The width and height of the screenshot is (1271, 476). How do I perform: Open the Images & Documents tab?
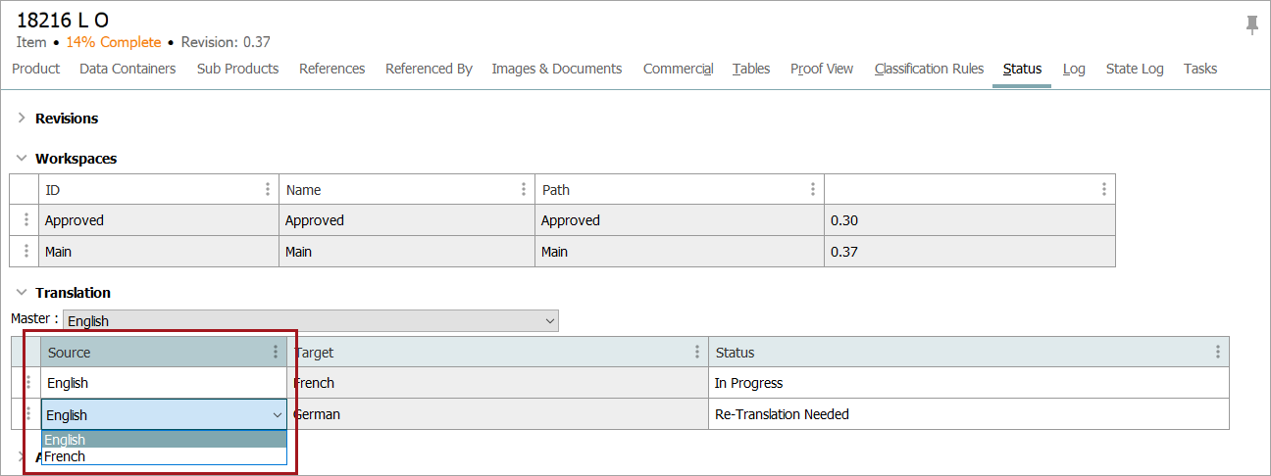coord(556,69)
